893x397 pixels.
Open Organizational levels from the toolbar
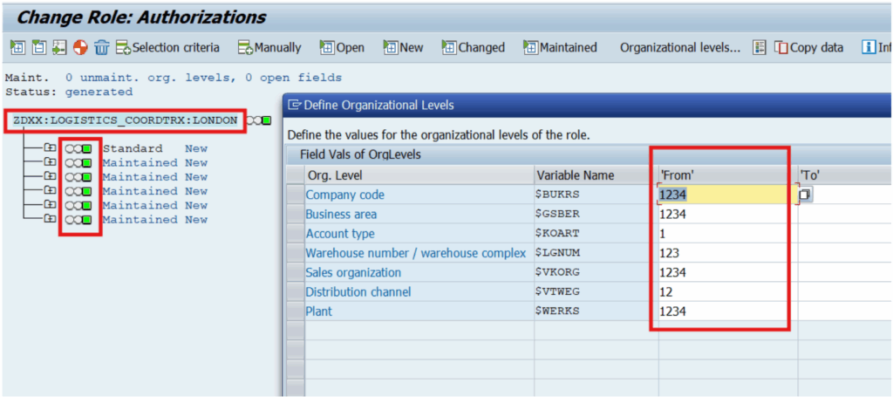[x=679, y=48]
